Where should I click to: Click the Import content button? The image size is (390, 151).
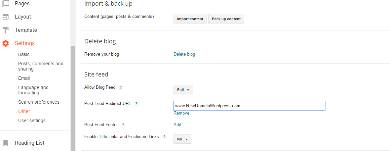[190, 19]
